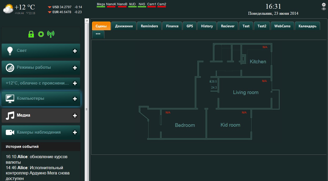Image resolution: width=328 pixels, height=181 pixels.
Task: Open the History tab
Action: 207,26
